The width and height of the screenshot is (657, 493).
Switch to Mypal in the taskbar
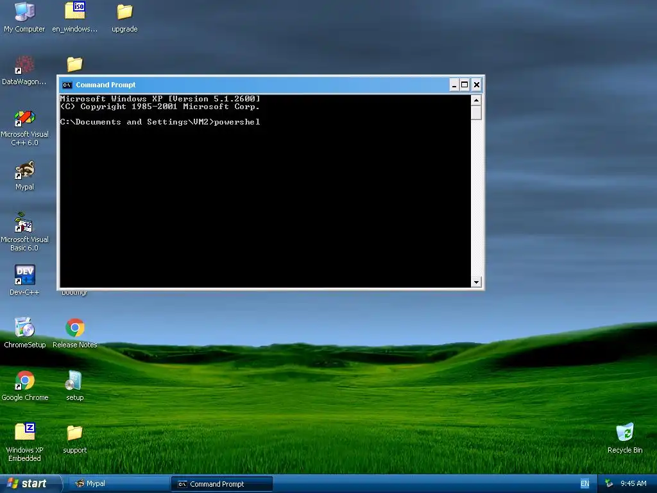118,484
